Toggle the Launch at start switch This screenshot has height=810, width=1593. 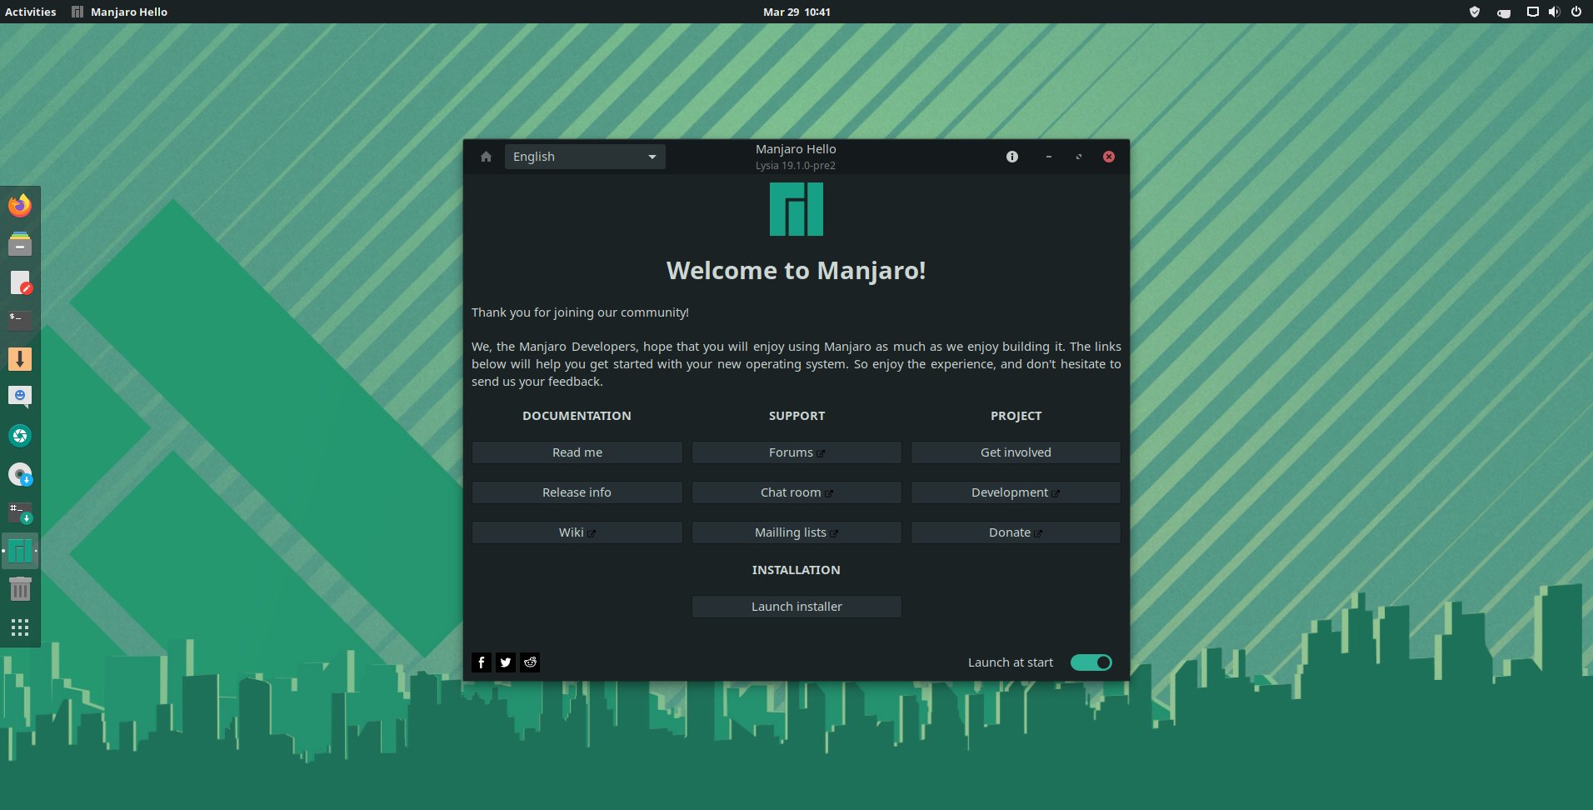point(1091,662)
